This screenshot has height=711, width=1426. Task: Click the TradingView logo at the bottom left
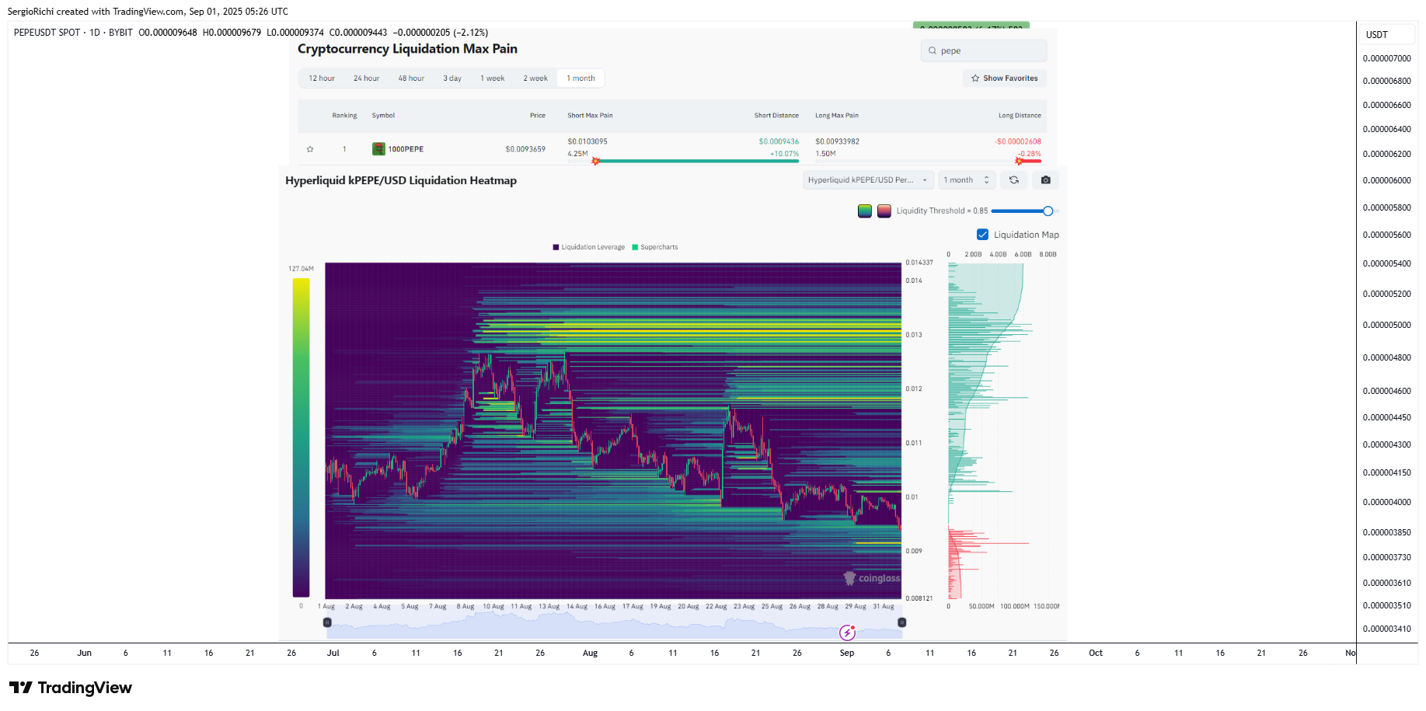(71, 688)
